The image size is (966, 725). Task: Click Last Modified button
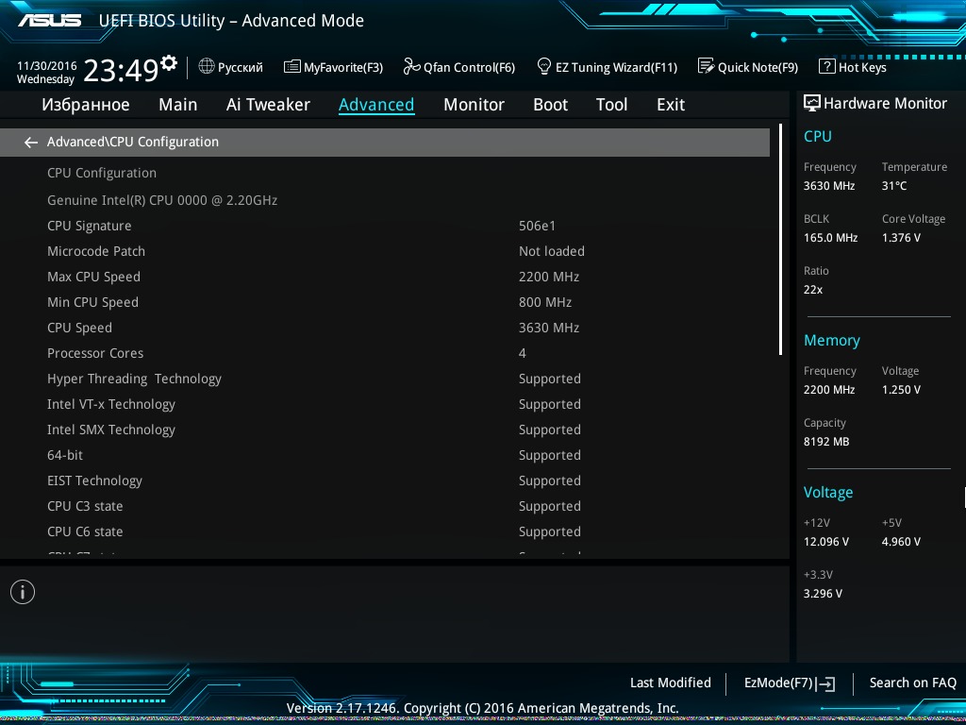(671, 683)
